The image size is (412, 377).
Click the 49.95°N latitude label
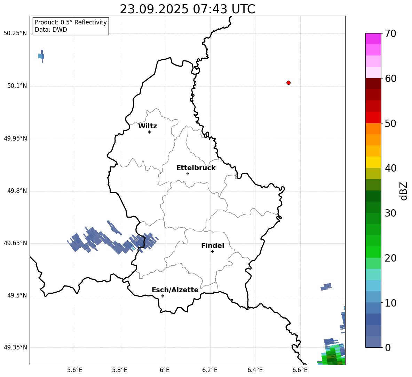15,138
